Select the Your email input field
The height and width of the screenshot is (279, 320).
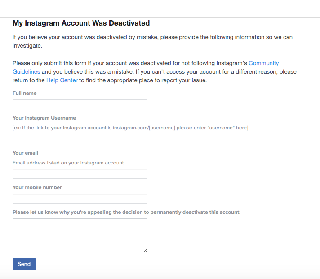pyautogui.click(x=80, y=174)
